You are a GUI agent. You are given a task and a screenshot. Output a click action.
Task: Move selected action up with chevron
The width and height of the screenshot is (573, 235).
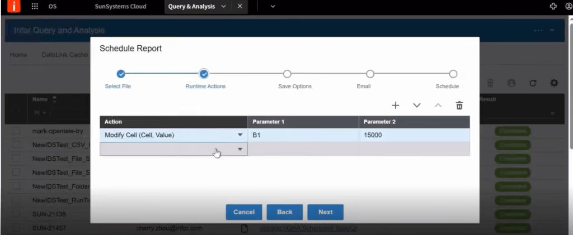(438, 105)
